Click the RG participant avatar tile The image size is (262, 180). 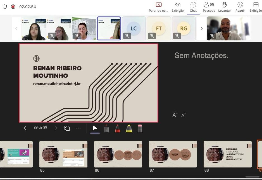[184, 28]
